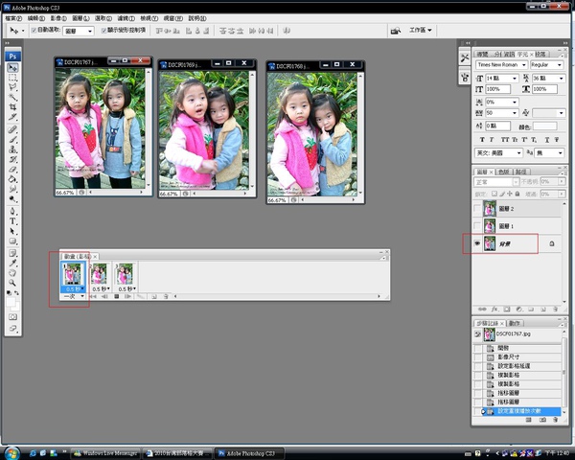The image size is (575, 460).
Task: Select the Magic Wand tool
Action: 12,97
